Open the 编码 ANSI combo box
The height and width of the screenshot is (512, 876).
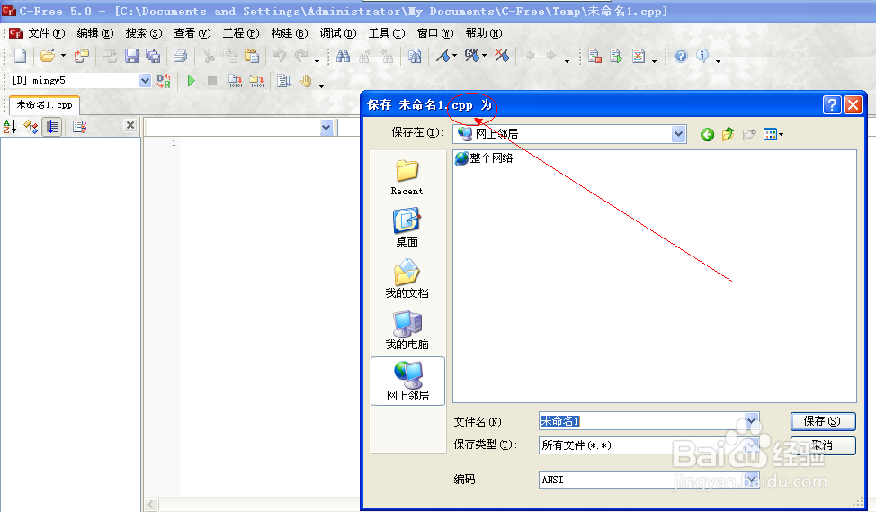[648, 480]
